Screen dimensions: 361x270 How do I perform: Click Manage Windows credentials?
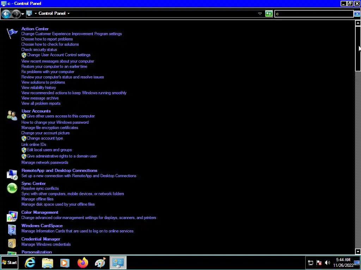pos(46,244)
